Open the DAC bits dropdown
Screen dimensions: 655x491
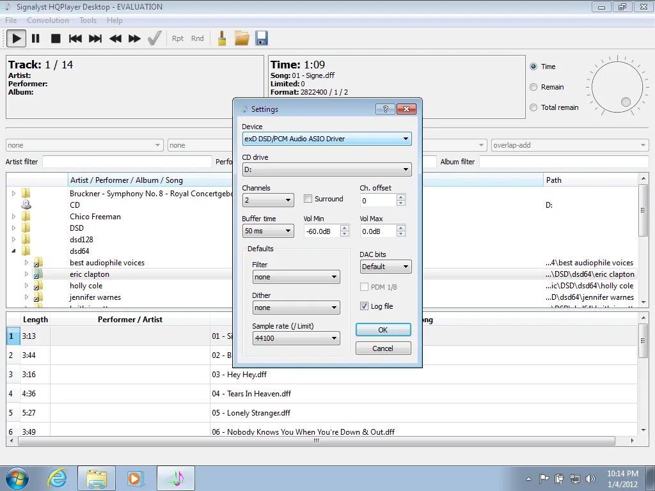pyautogui.click(x=386, y=267)
